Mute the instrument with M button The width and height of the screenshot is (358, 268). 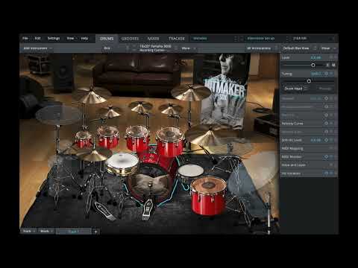tap(333, 65)
